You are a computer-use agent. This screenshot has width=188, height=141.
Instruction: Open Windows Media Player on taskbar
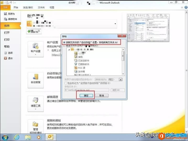click(38, 137)
